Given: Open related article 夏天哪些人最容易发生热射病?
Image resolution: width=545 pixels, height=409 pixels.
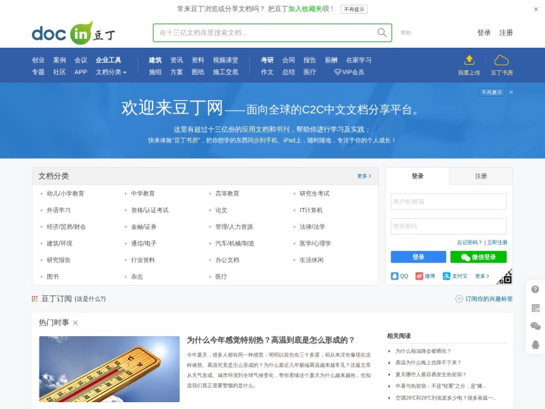Looking at the screenshot, I should click(x=431, y=374).
